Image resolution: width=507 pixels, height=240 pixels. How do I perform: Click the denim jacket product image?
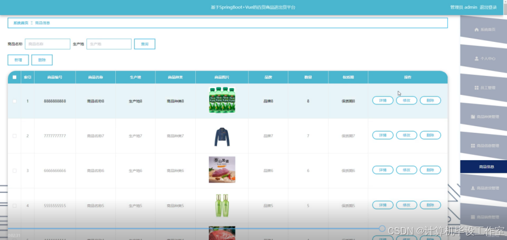[x=222, y=136]
